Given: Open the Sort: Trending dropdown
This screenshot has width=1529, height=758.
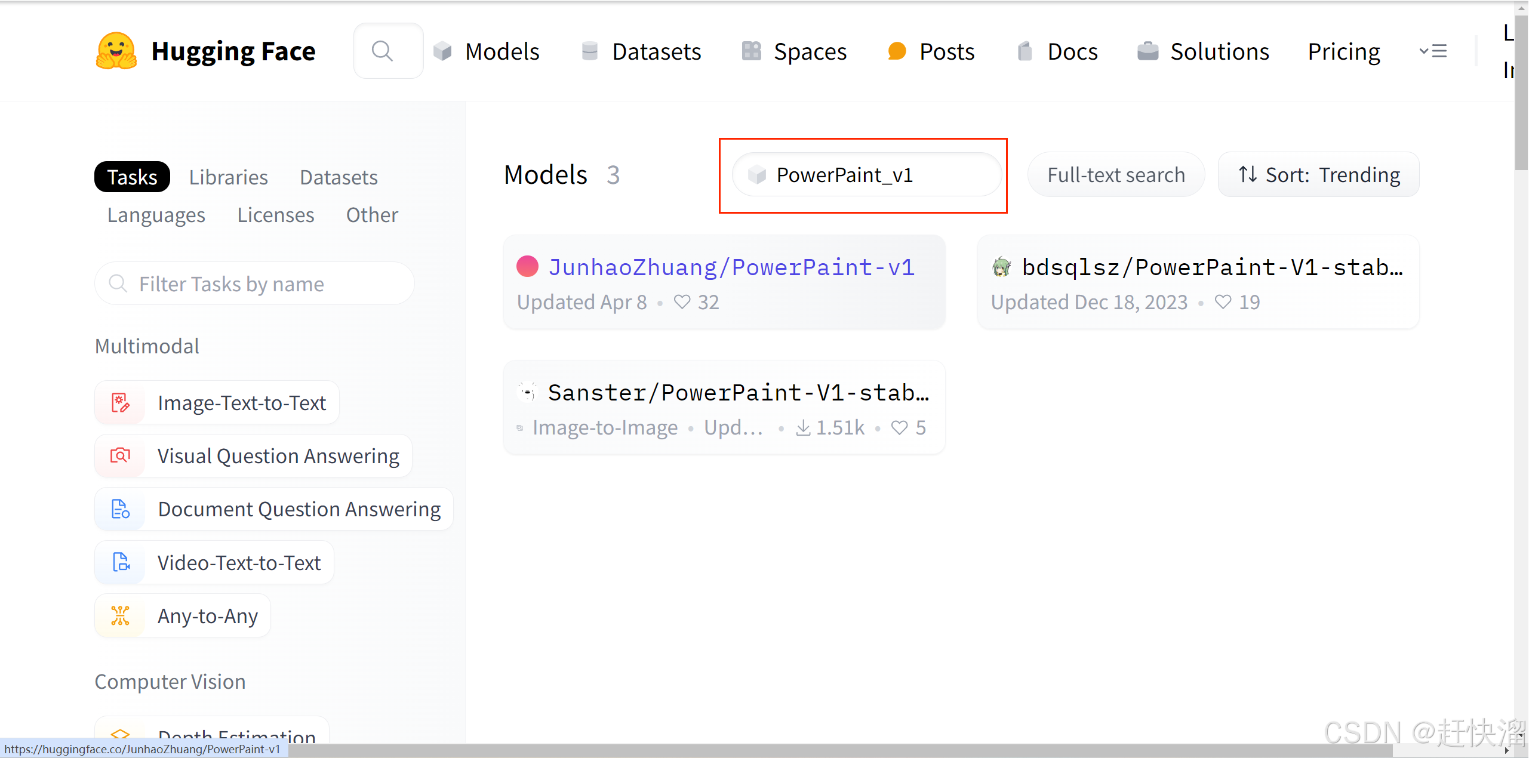Looking at the screenshot, I should click(x=1318, y=175).
